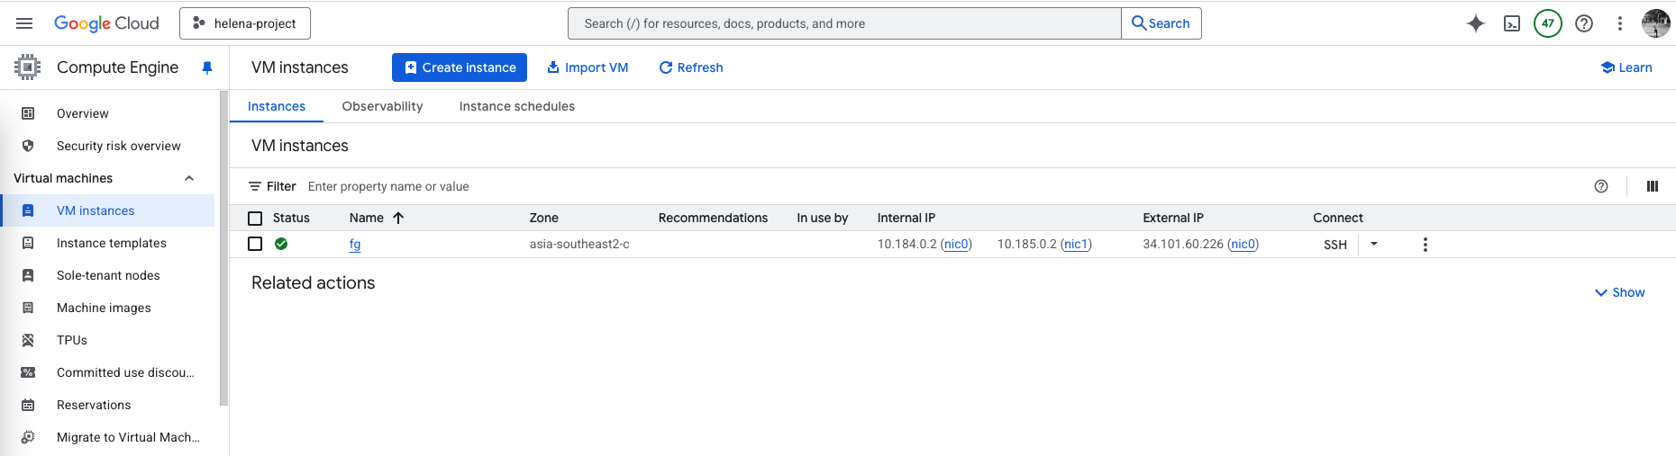Open column display options icon
Viewport: 1676px width, 456px height.
[x=1652, y=186]
